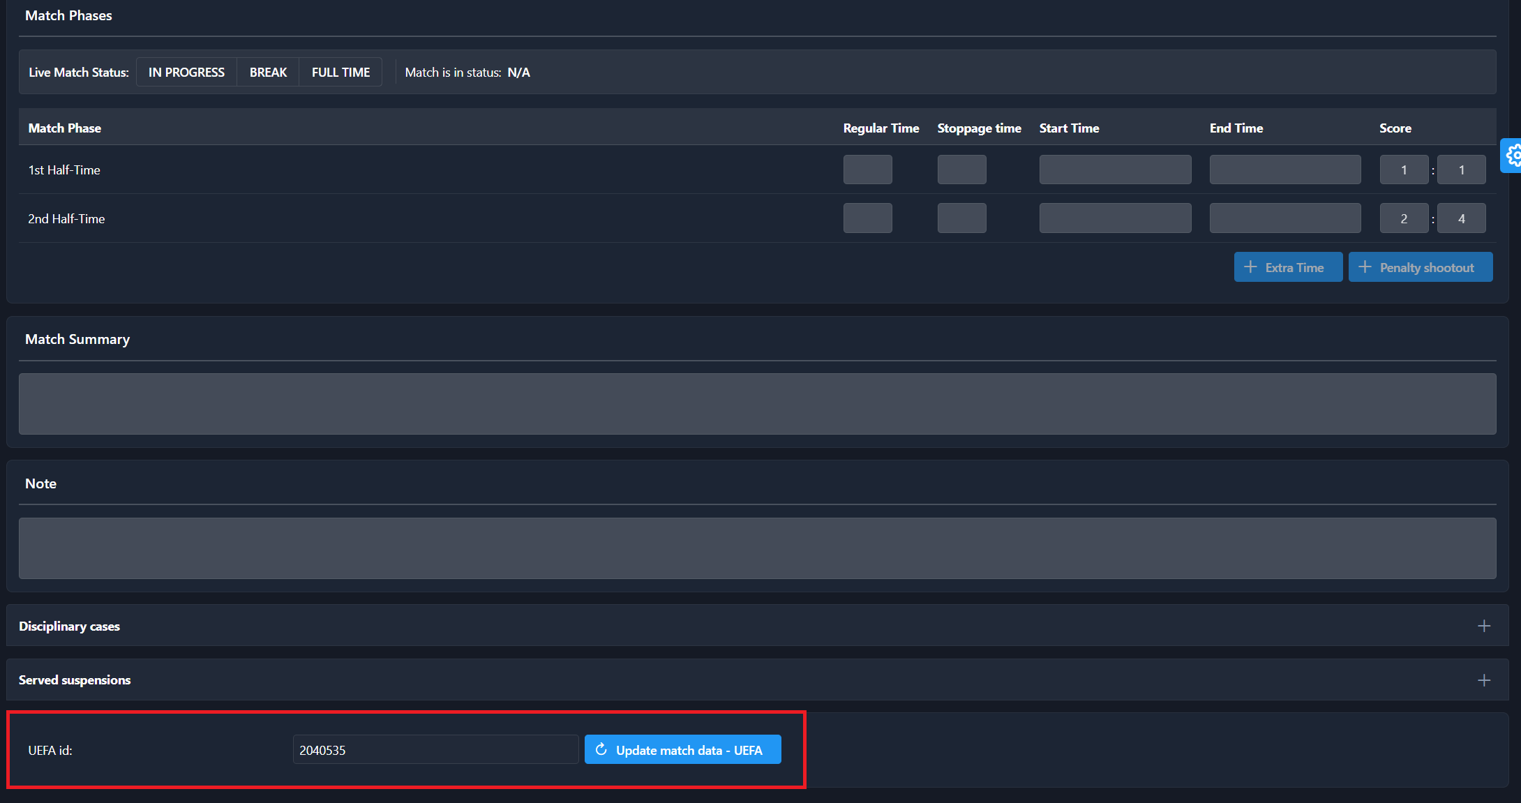Click the UEFA id input field
This screenshot has height=803, width=1521.
[x=435, y=750]
